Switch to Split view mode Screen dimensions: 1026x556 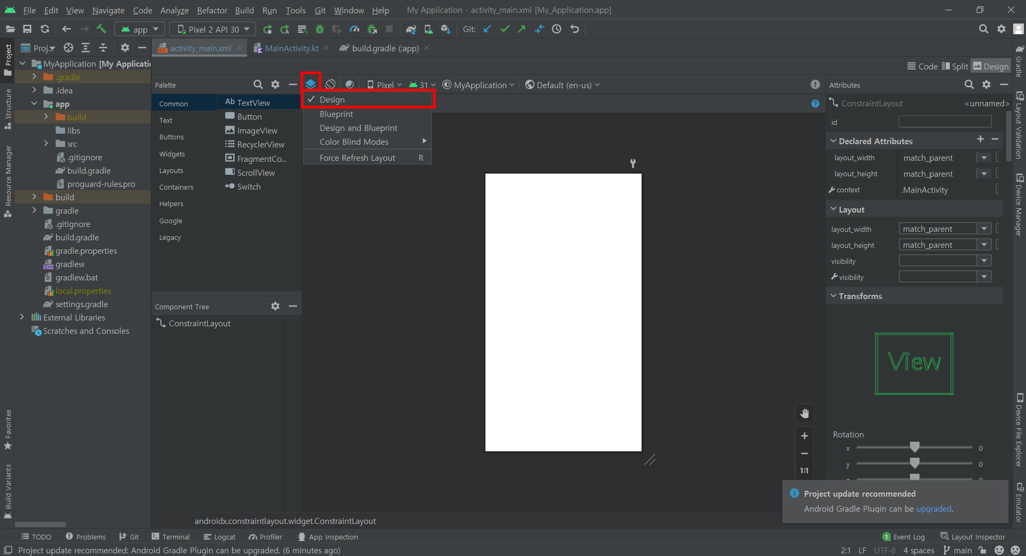[955, 66]
